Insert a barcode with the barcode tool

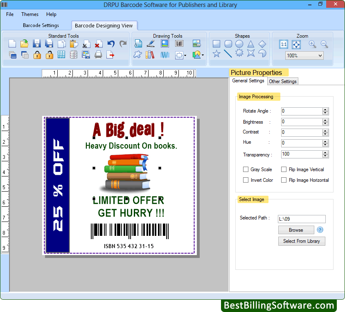click(179, 43)
